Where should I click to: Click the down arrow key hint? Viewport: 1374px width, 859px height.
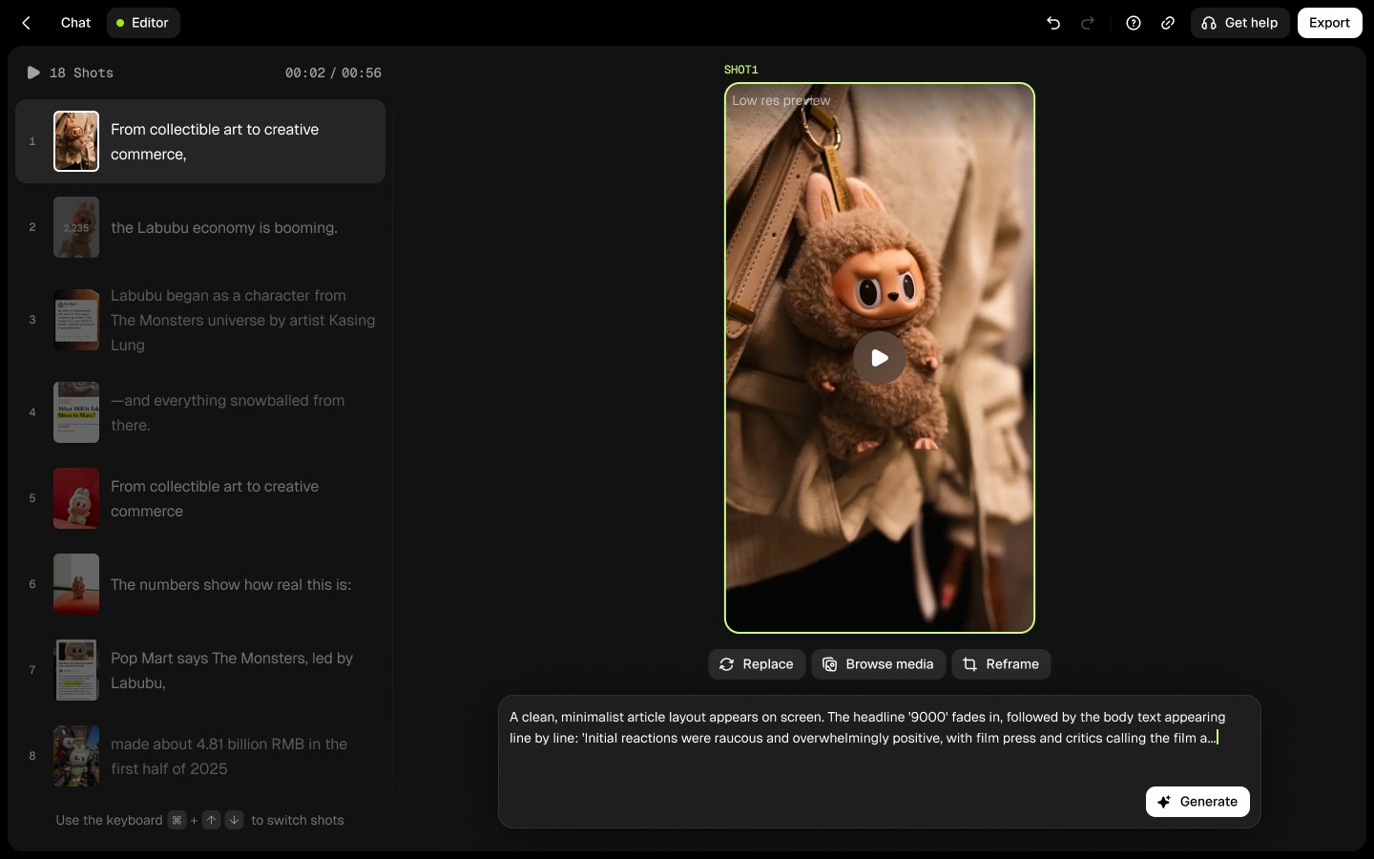[x=234, y=820]
